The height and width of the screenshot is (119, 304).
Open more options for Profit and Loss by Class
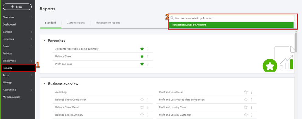252,107
